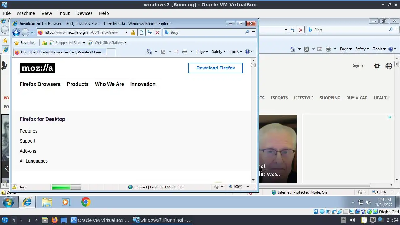Open the New Tab button beside the Firefox tab
This screenshot has height=225, width=400.
click(111, 52)
